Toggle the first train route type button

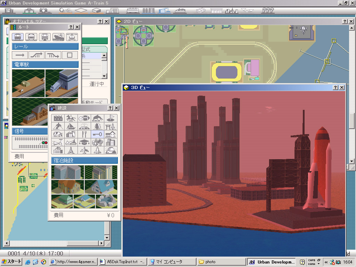pyautogui.click(x=18, y=37)
